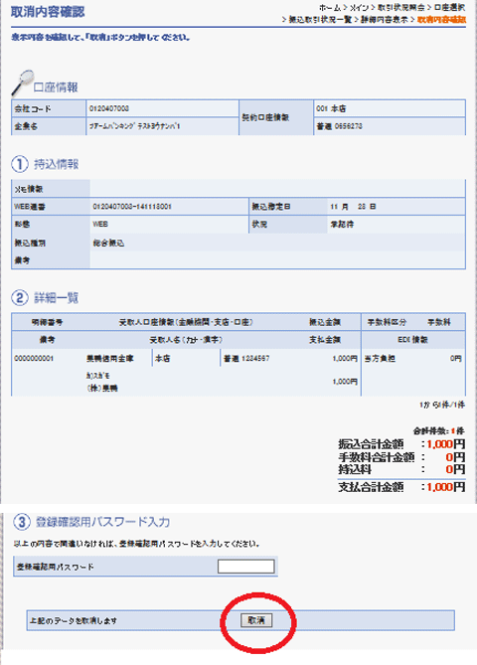The width and height of the screenshot is (477, 665).
Task: Select the current 取消内容確認 breadcrumb item
Action: pos(441,20)
